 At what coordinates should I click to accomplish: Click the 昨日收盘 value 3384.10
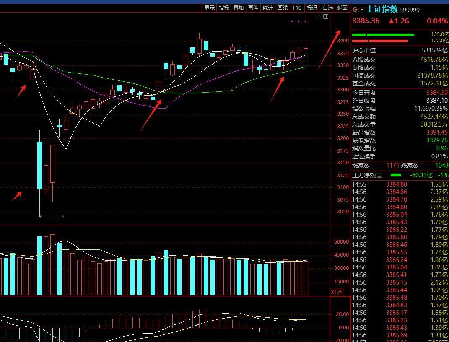click(437, 101)
